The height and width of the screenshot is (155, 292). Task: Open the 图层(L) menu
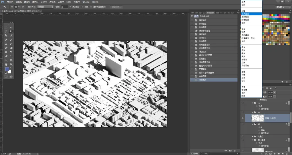35,2
